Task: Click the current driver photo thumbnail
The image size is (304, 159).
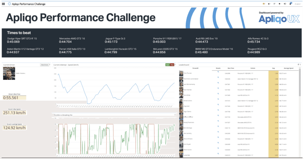Action: tap(9, 73)
